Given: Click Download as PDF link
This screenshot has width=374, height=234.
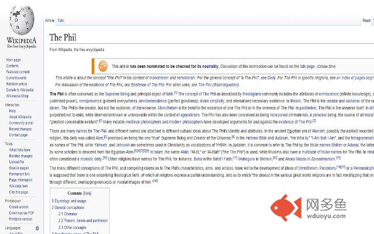Looking at the screenshot, I should (22, 213).
